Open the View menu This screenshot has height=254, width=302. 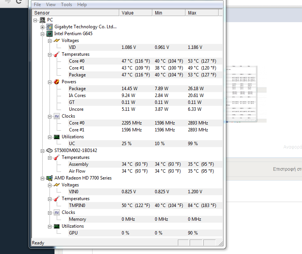pyautogui.click(x=51, y=5)
